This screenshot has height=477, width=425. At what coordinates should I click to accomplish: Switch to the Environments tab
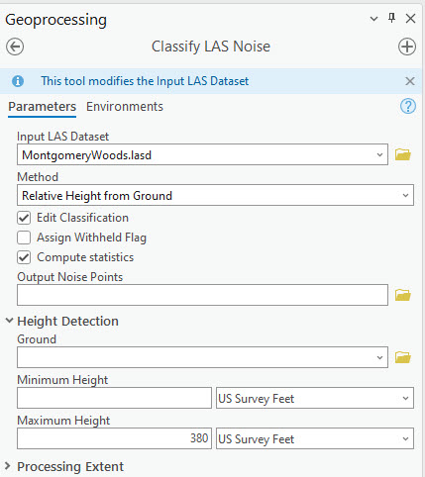[x=125, y=107]
